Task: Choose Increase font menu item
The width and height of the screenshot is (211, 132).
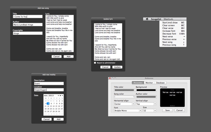Action: click(173, 31)
